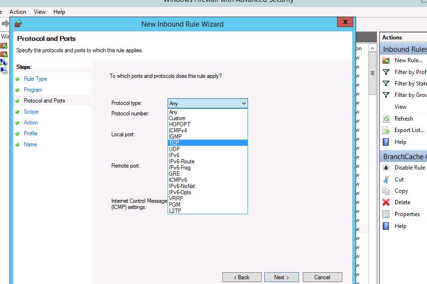Image resolution: width=427 pixels, height=284 pixels.
Task: Click the Next button
Action: [280, 277]
